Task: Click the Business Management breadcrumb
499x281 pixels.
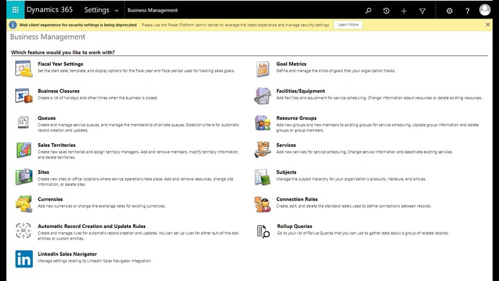Action: pos(153,10)
